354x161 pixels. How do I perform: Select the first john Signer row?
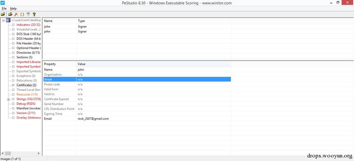point(137,26)
